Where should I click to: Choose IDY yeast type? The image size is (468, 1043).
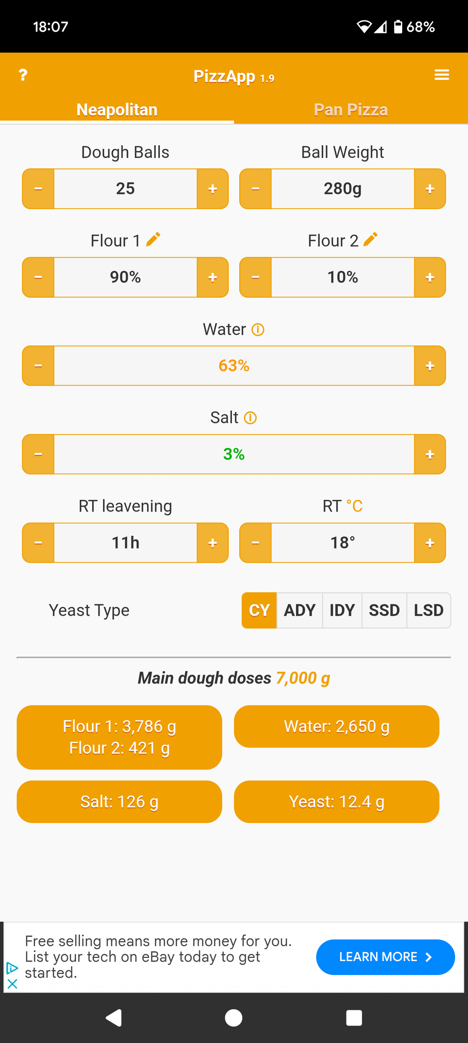(x=342, y=610)
